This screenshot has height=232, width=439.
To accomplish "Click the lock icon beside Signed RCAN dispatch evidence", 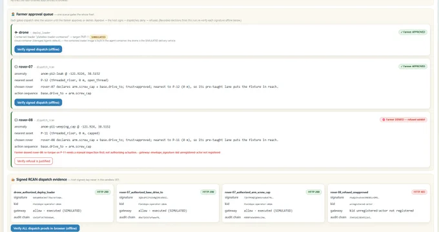I will click(13, 179).
